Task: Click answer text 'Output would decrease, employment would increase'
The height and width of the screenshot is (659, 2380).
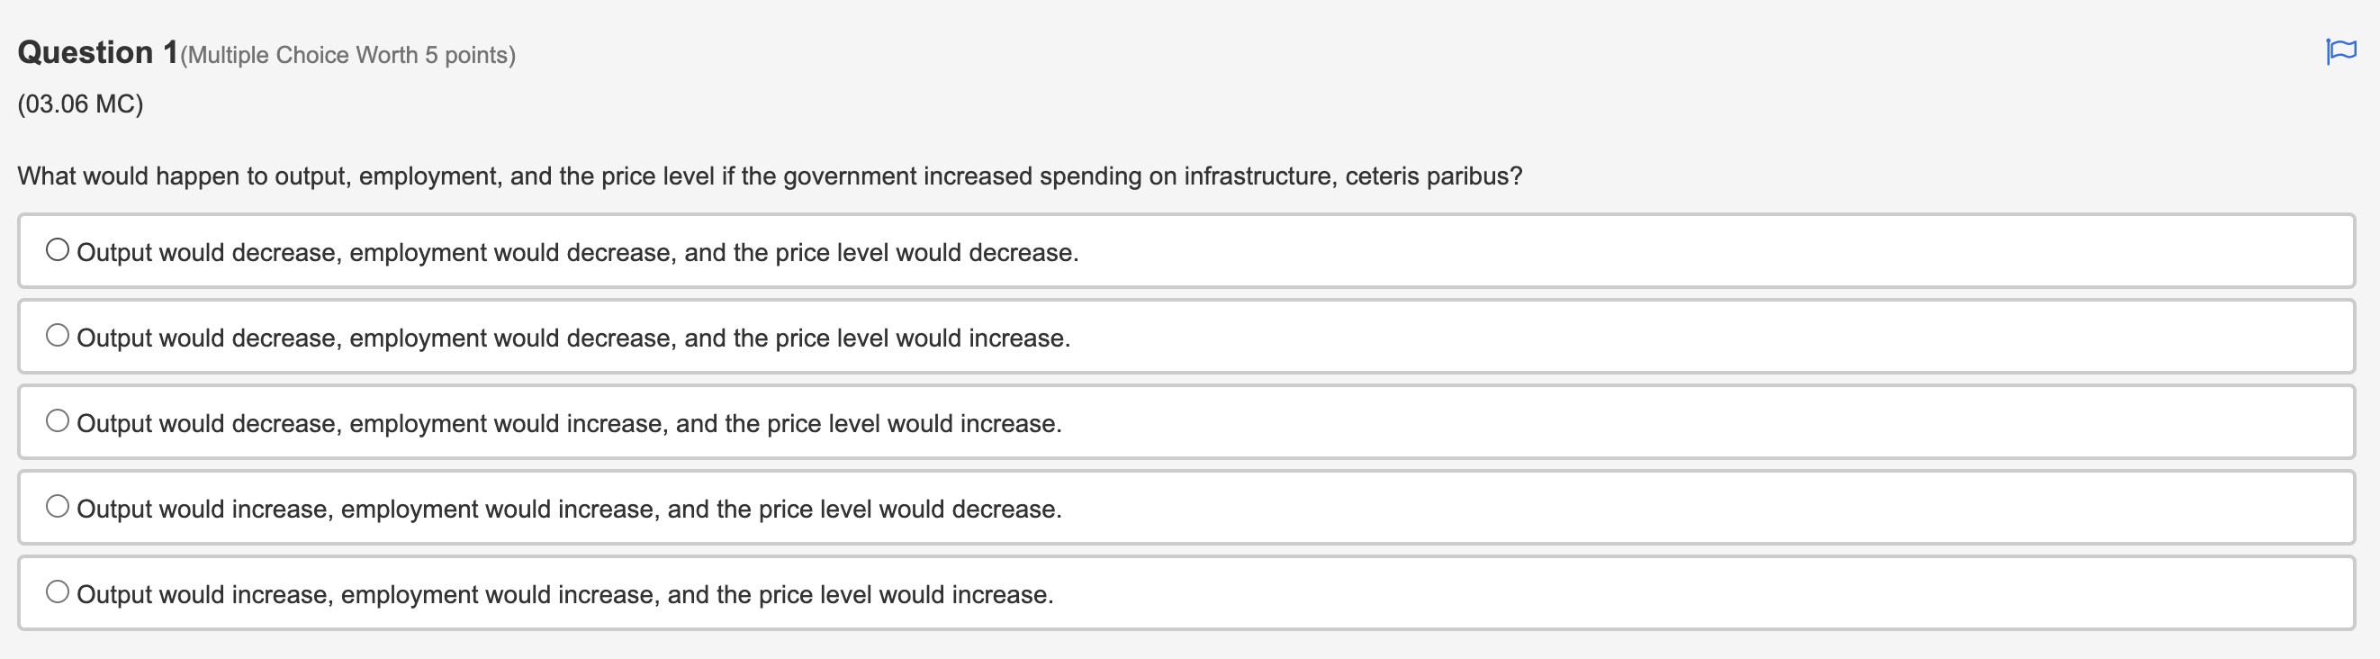Action: [x=569, y=423]
